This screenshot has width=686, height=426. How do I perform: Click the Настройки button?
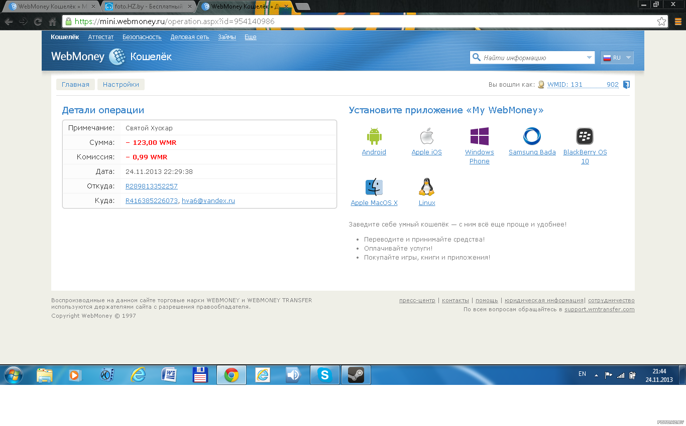click(x=121, y=85)
